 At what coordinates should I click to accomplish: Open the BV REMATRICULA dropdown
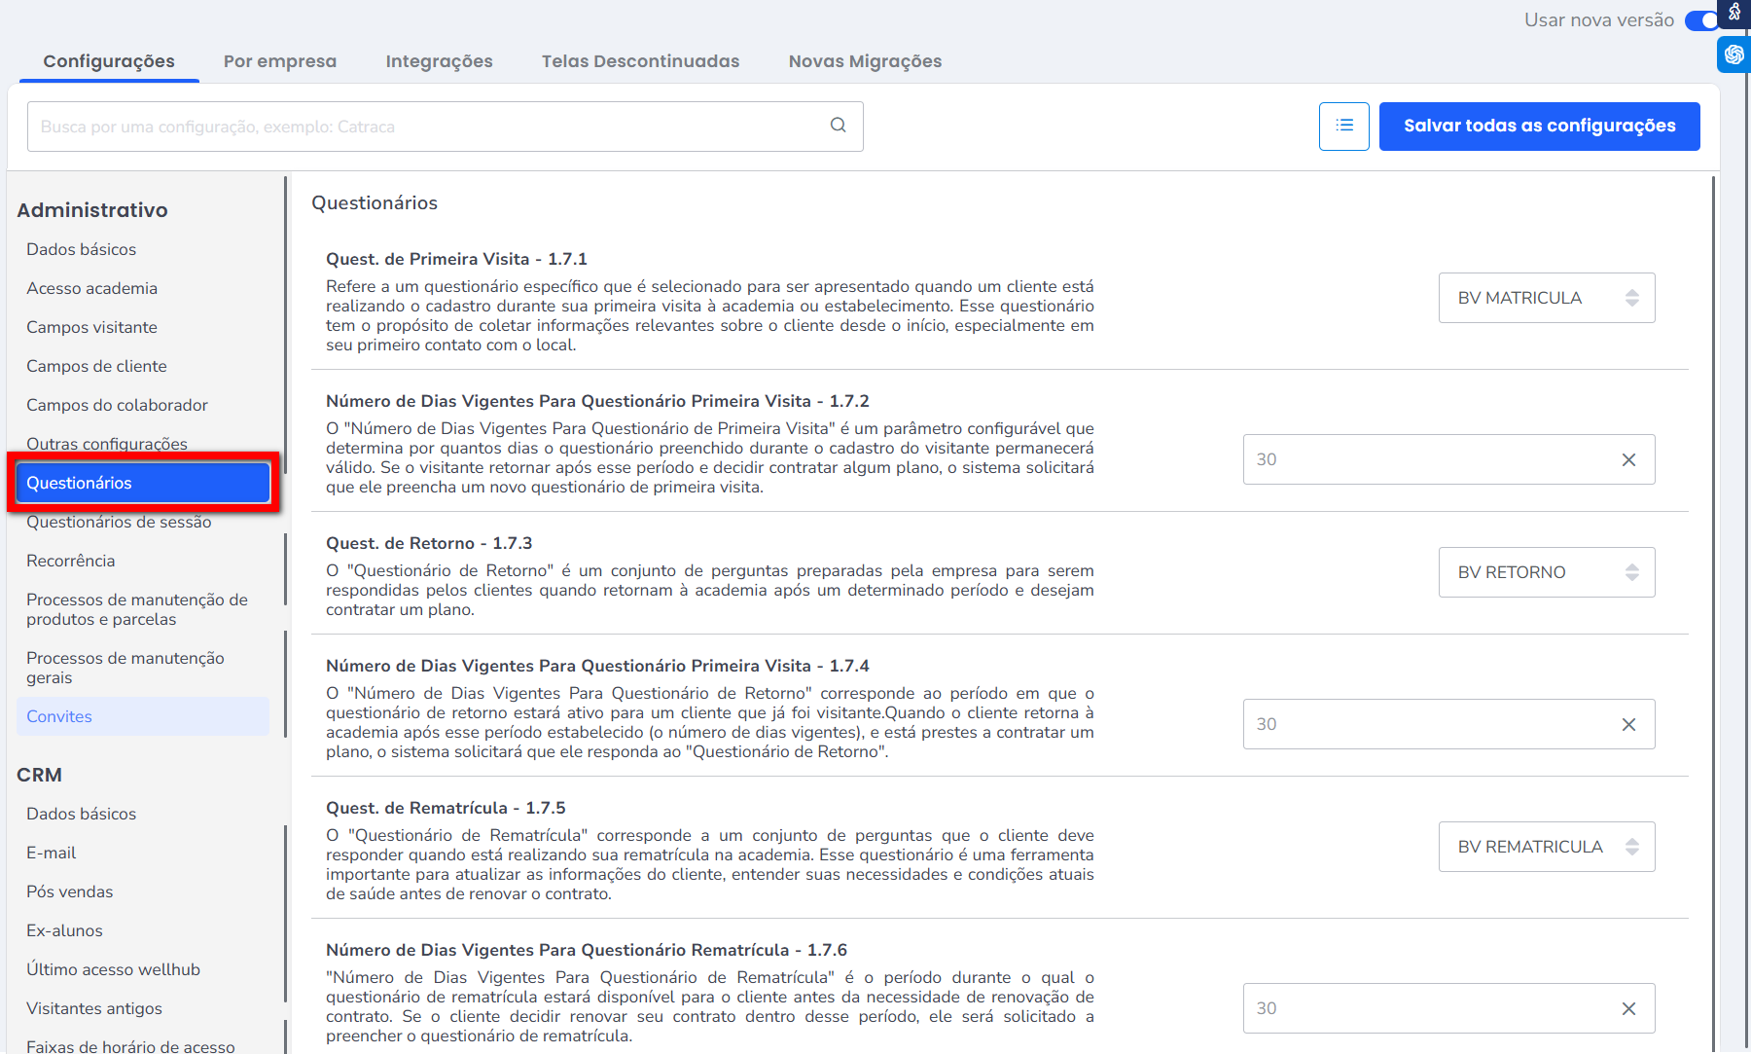tap(1546, 847)
